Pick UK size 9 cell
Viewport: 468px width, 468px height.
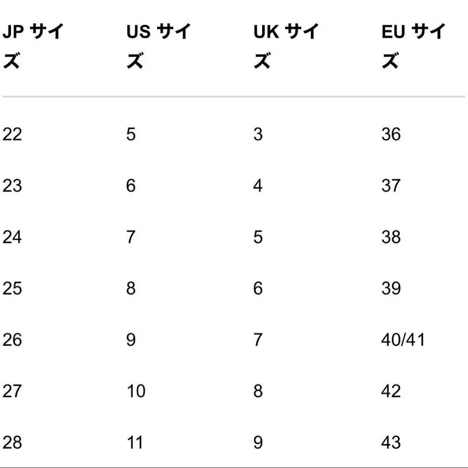(x=258, y=443)
